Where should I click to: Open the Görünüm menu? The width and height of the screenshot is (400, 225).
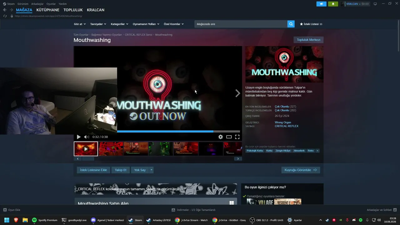click(23, 4)
